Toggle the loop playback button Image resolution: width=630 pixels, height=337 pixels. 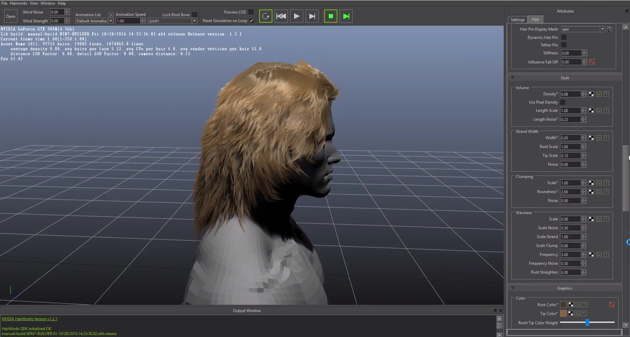point(266,16)
